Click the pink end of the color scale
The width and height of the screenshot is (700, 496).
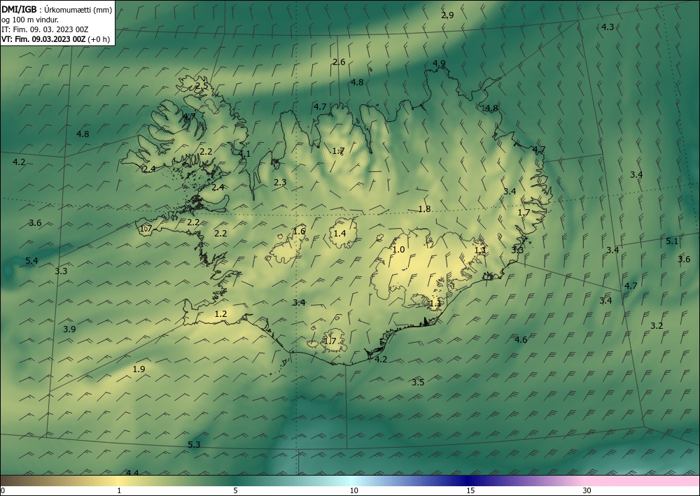[643, 481]
